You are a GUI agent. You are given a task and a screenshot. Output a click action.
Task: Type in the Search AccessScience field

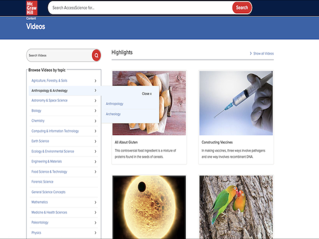pyautogui.click(x=140, y=8)
